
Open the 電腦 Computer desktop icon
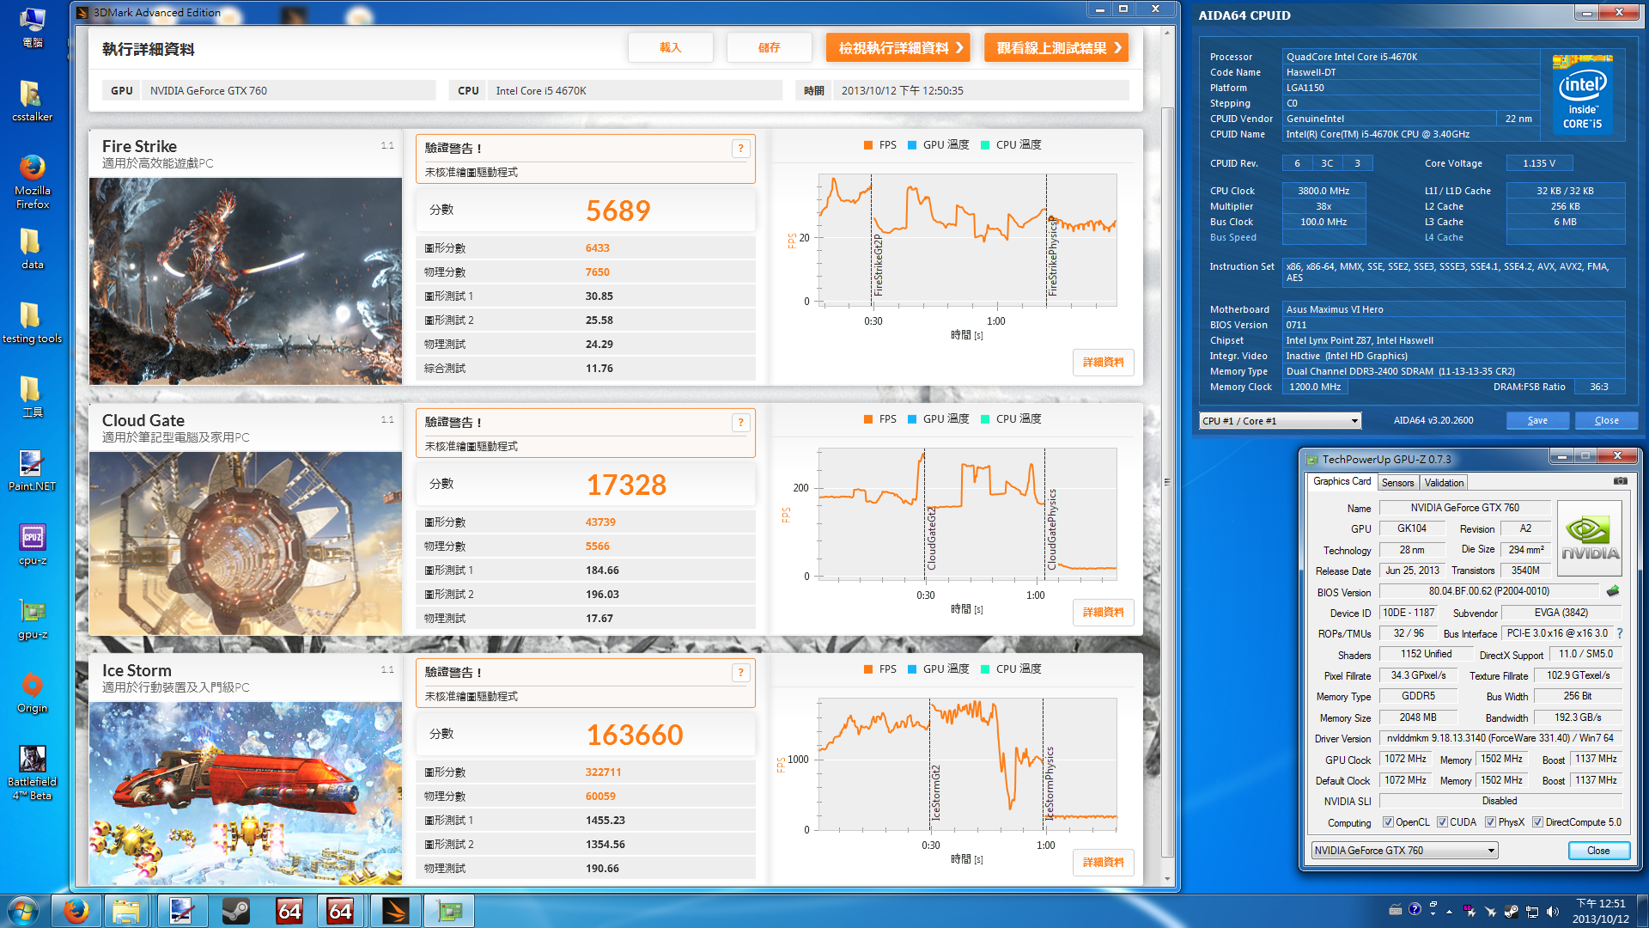coord(32,27)
